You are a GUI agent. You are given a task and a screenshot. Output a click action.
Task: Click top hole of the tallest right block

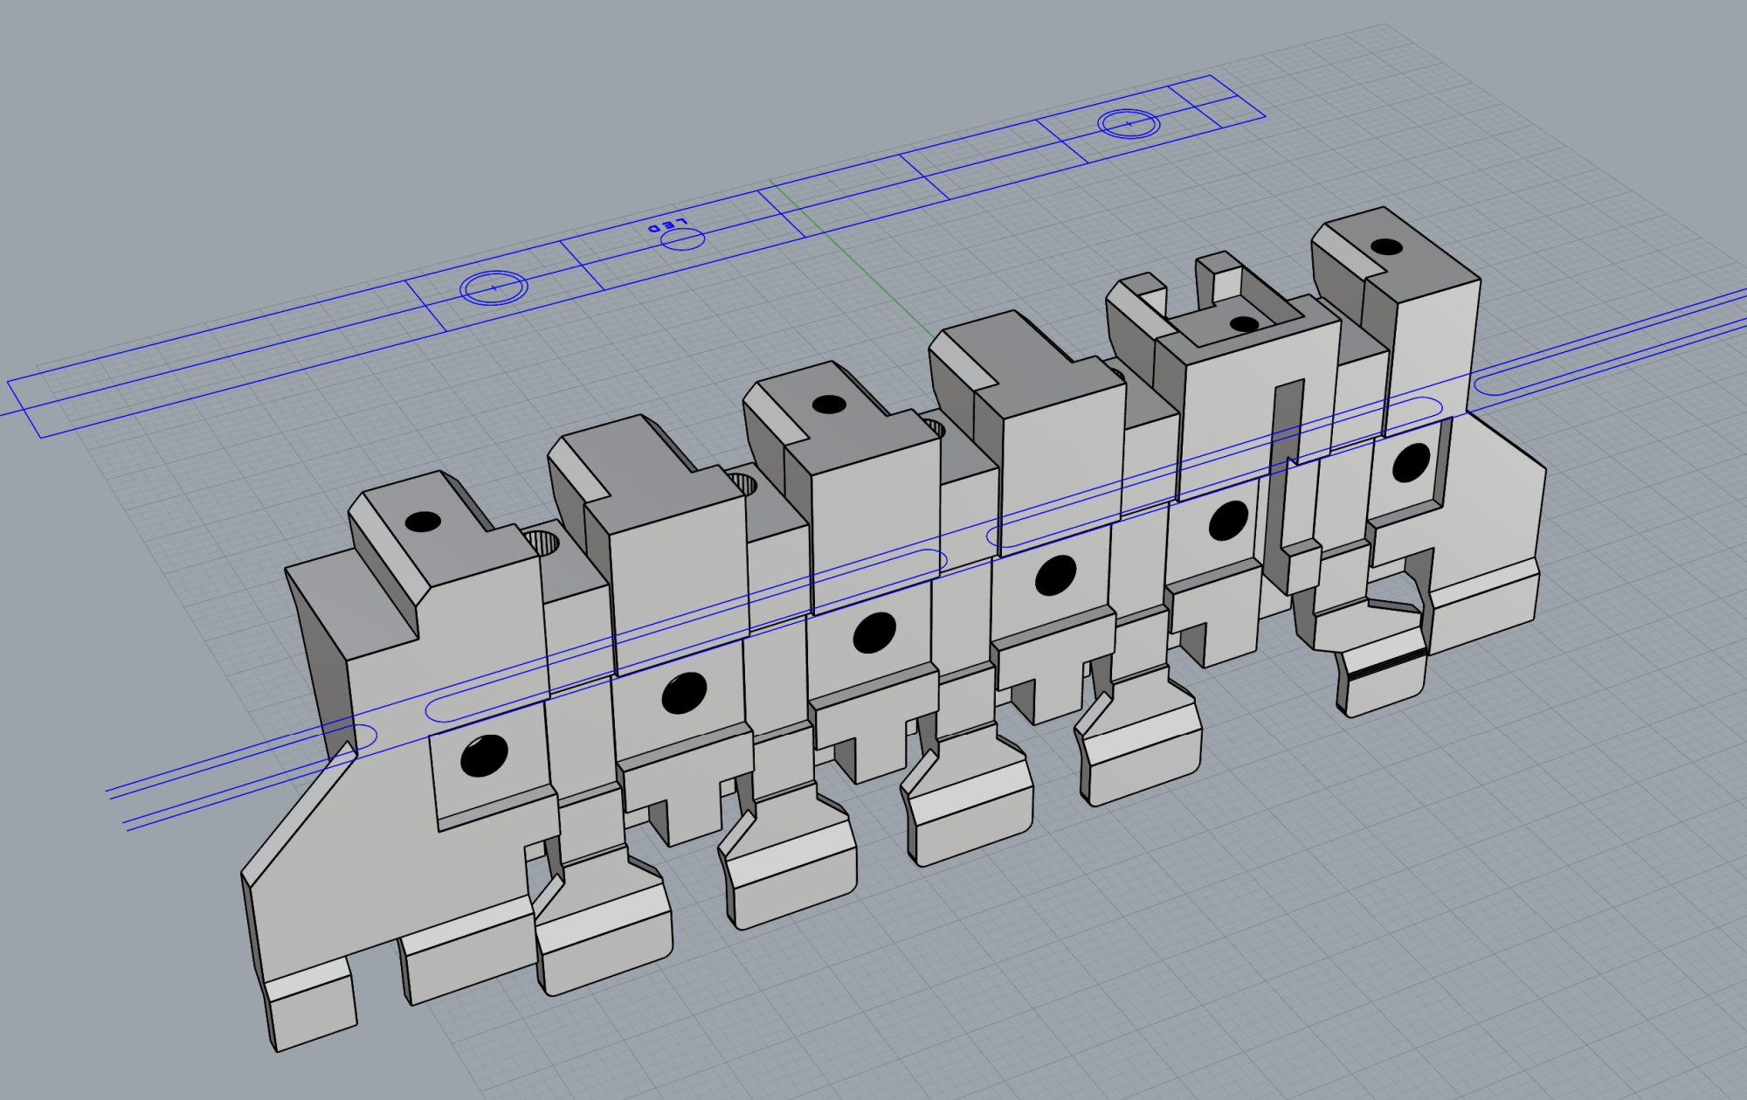1386,247
